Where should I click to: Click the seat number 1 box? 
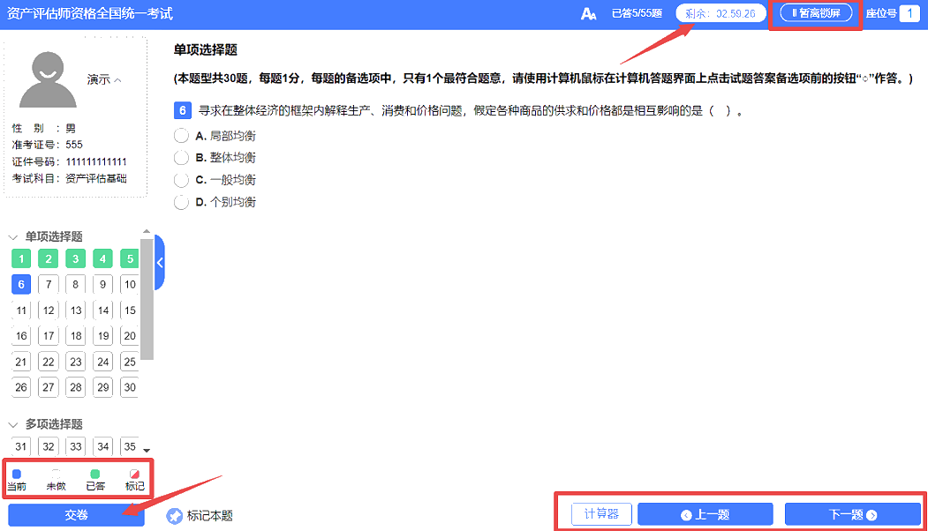[x=909, y=13]
